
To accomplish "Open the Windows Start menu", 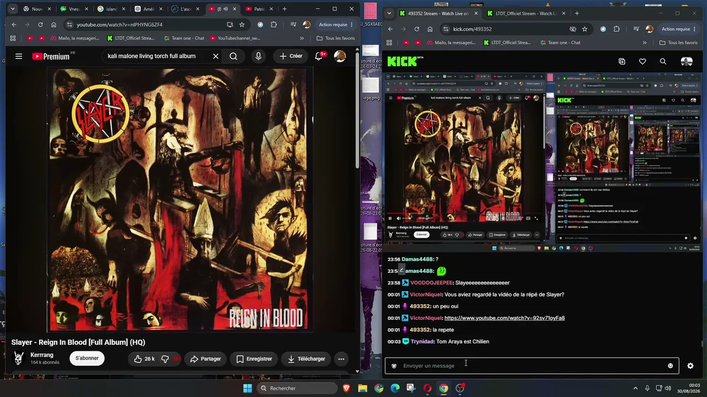I will pos(247,388).
